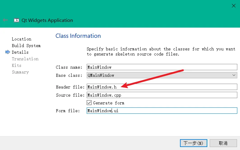Screen dimensions: 240x150
Task: Click the Generate form label text
Action: (x=109, y=103)
